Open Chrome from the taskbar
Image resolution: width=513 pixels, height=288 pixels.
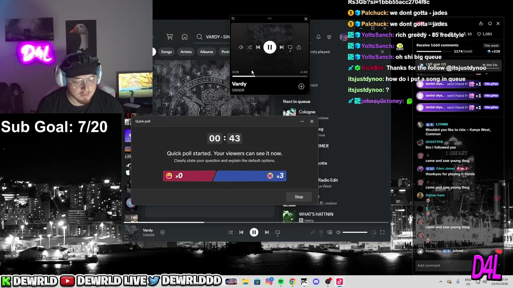point(292,282)
